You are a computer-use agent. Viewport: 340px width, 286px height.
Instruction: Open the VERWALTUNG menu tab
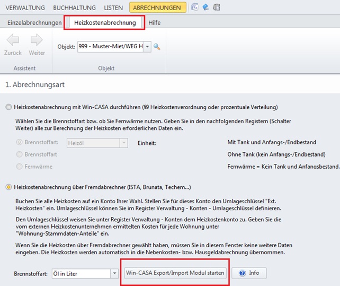coord(25,7)
